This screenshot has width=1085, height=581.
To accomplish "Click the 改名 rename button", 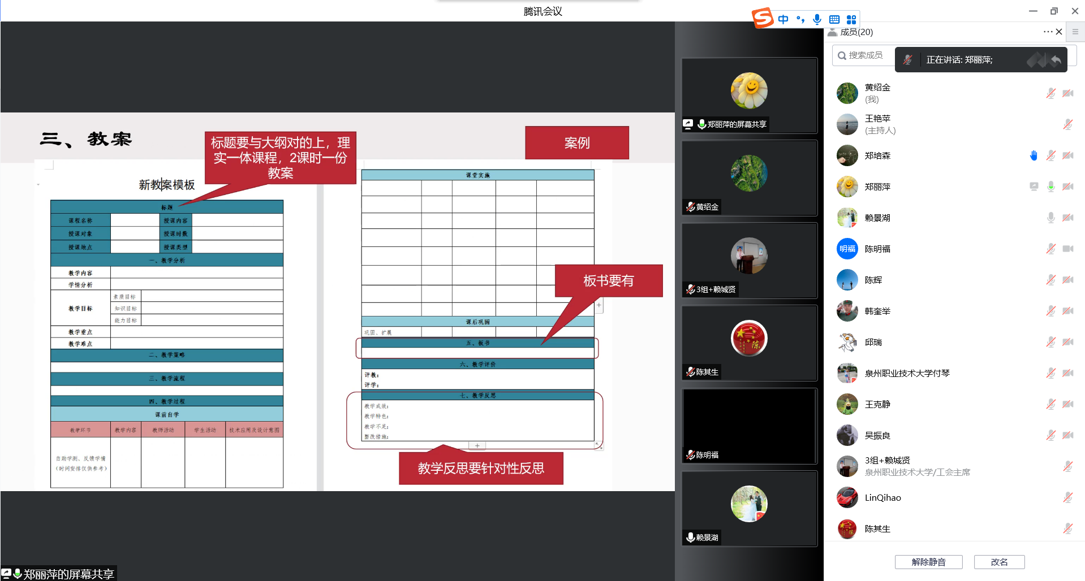I will 999,561.
